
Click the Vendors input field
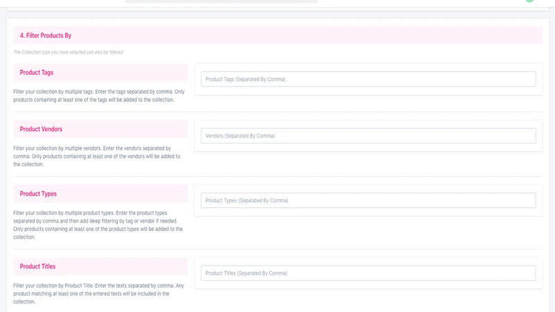(x=368, y=136)
